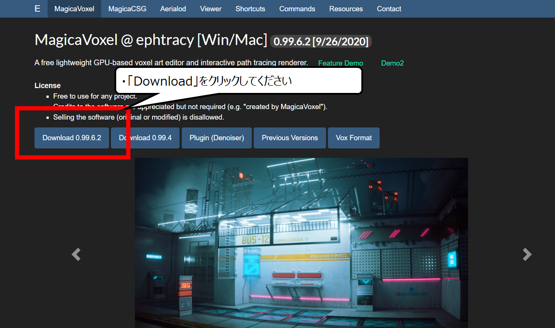Viewport: 555px width, 328px height.
Task: Click the License heading text
Action: (x=47, y=86)
